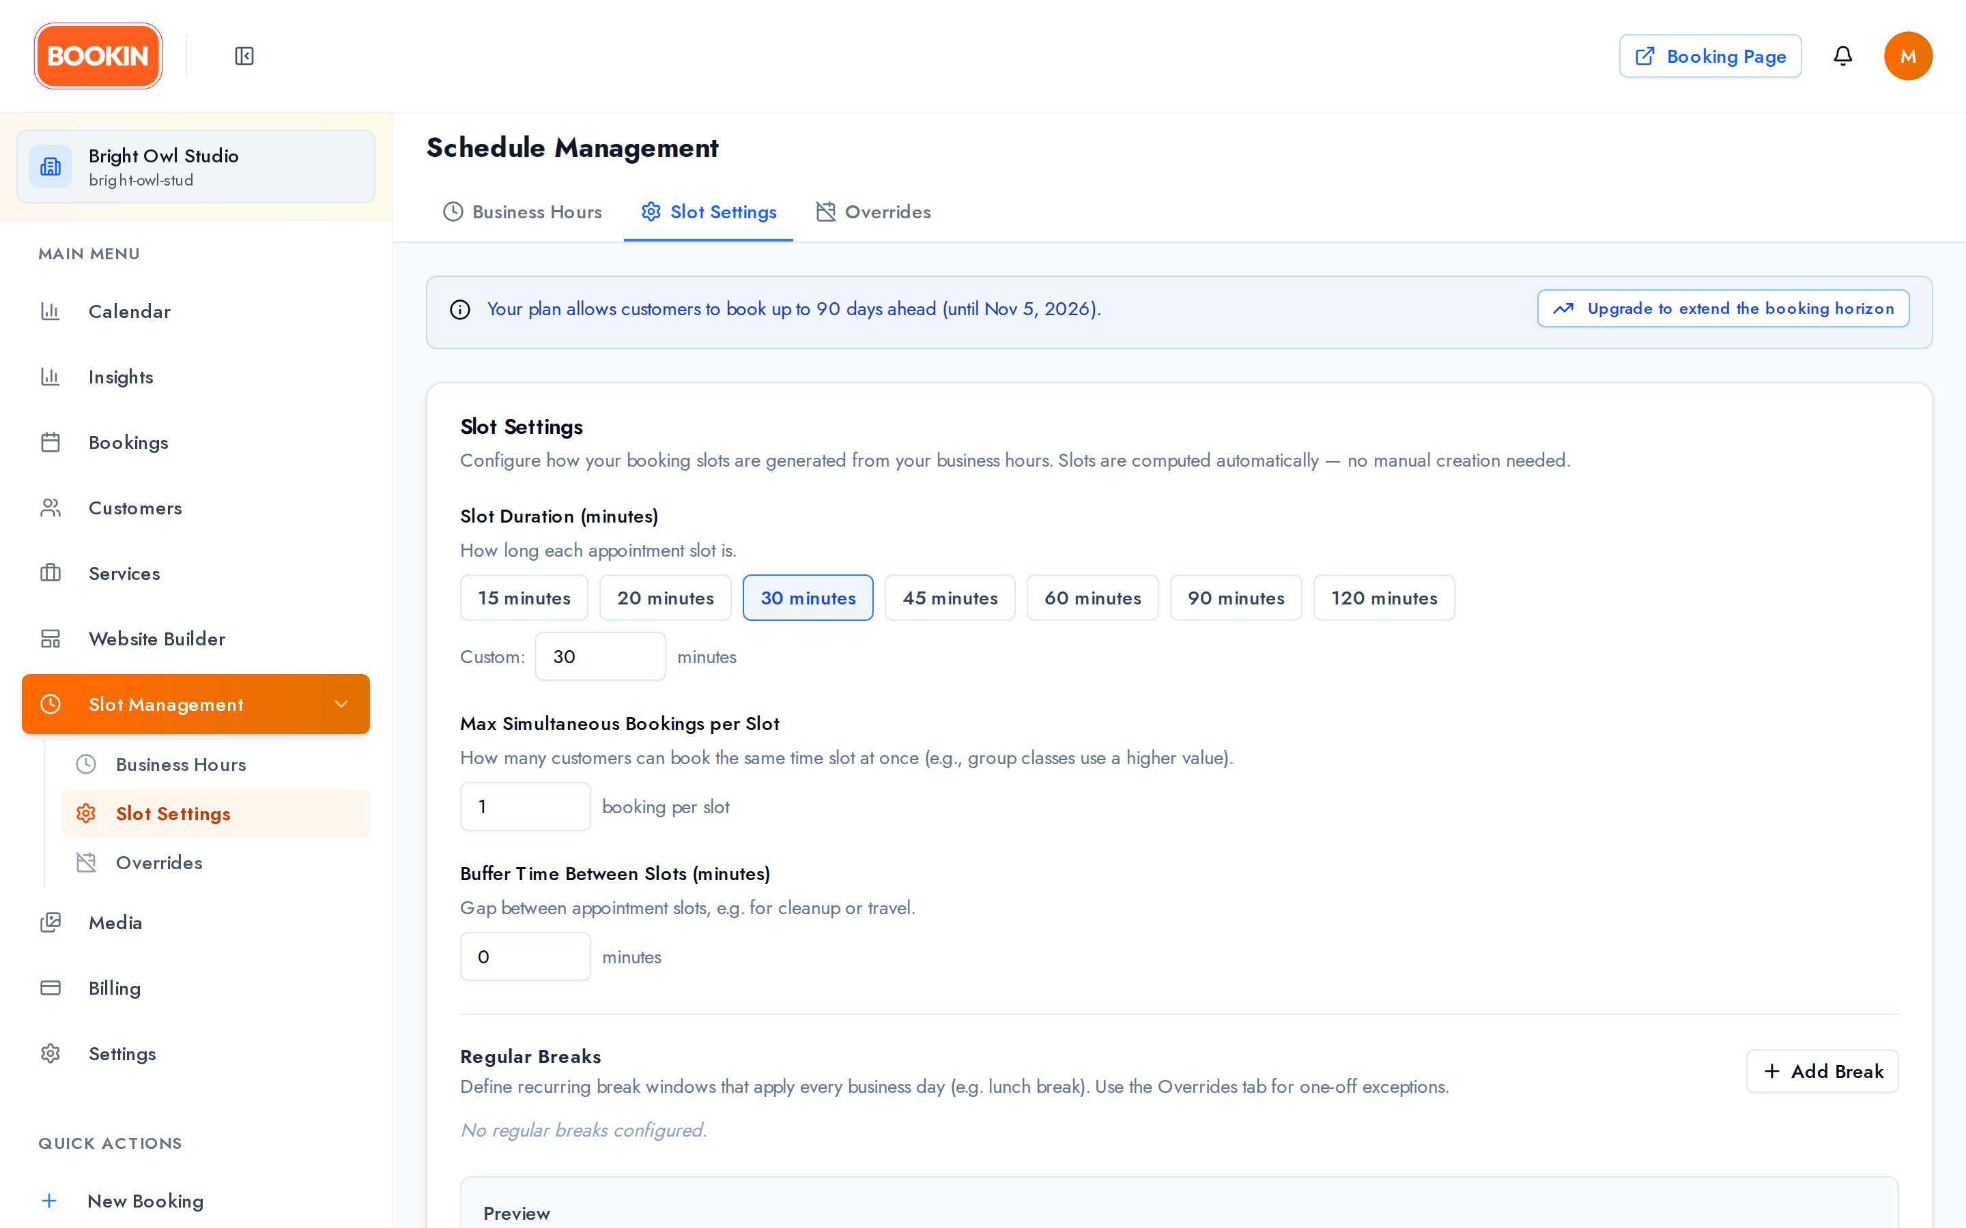
Task: Click the Preview section label
Action: (517, 1214)
